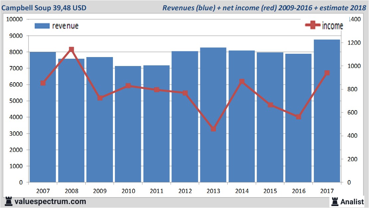
Task: Select the 2009 x-axis label
Action: pos(100,191)
